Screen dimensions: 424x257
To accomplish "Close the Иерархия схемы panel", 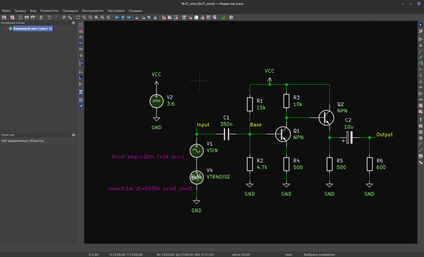I will (x=73, y=23).
